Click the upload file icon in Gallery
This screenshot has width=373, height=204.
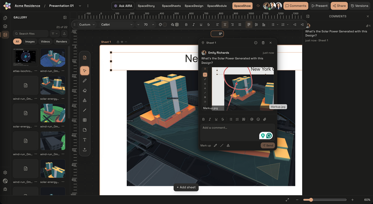click(64, 34)
